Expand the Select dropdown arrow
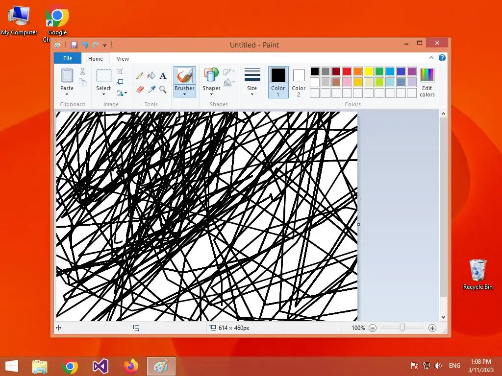The width and height of the screenshot is (502, 376). pyautogui.click(x=103, y=94)
